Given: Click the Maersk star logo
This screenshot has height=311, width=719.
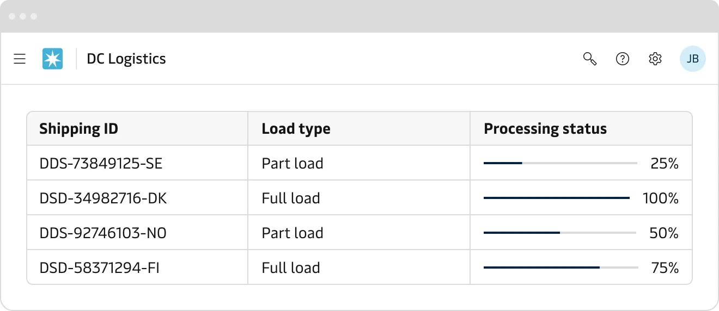Looking at the screenshot, I should [53, 59].
